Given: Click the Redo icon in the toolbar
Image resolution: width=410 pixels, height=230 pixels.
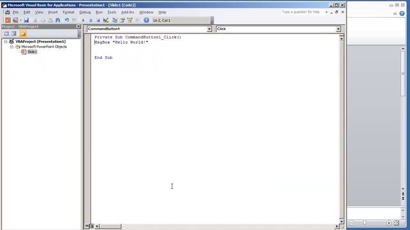Looking at the screenshot, I should pos(74,20).
